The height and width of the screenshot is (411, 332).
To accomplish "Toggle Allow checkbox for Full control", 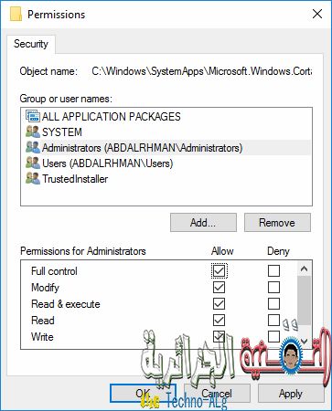I will point(219,270).
